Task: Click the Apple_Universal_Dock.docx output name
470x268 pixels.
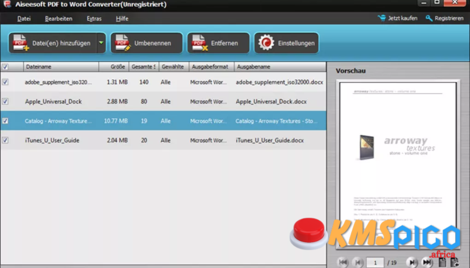Action: coord(271,101)
